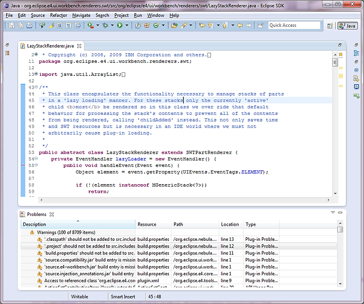Restore the upper right trim stack
364x304 pixels.
[356, 45]
